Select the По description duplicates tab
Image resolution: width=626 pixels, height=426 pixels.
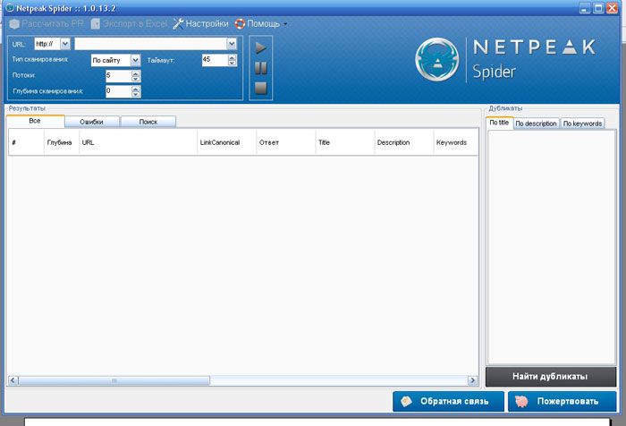click(x=536, y=124)
